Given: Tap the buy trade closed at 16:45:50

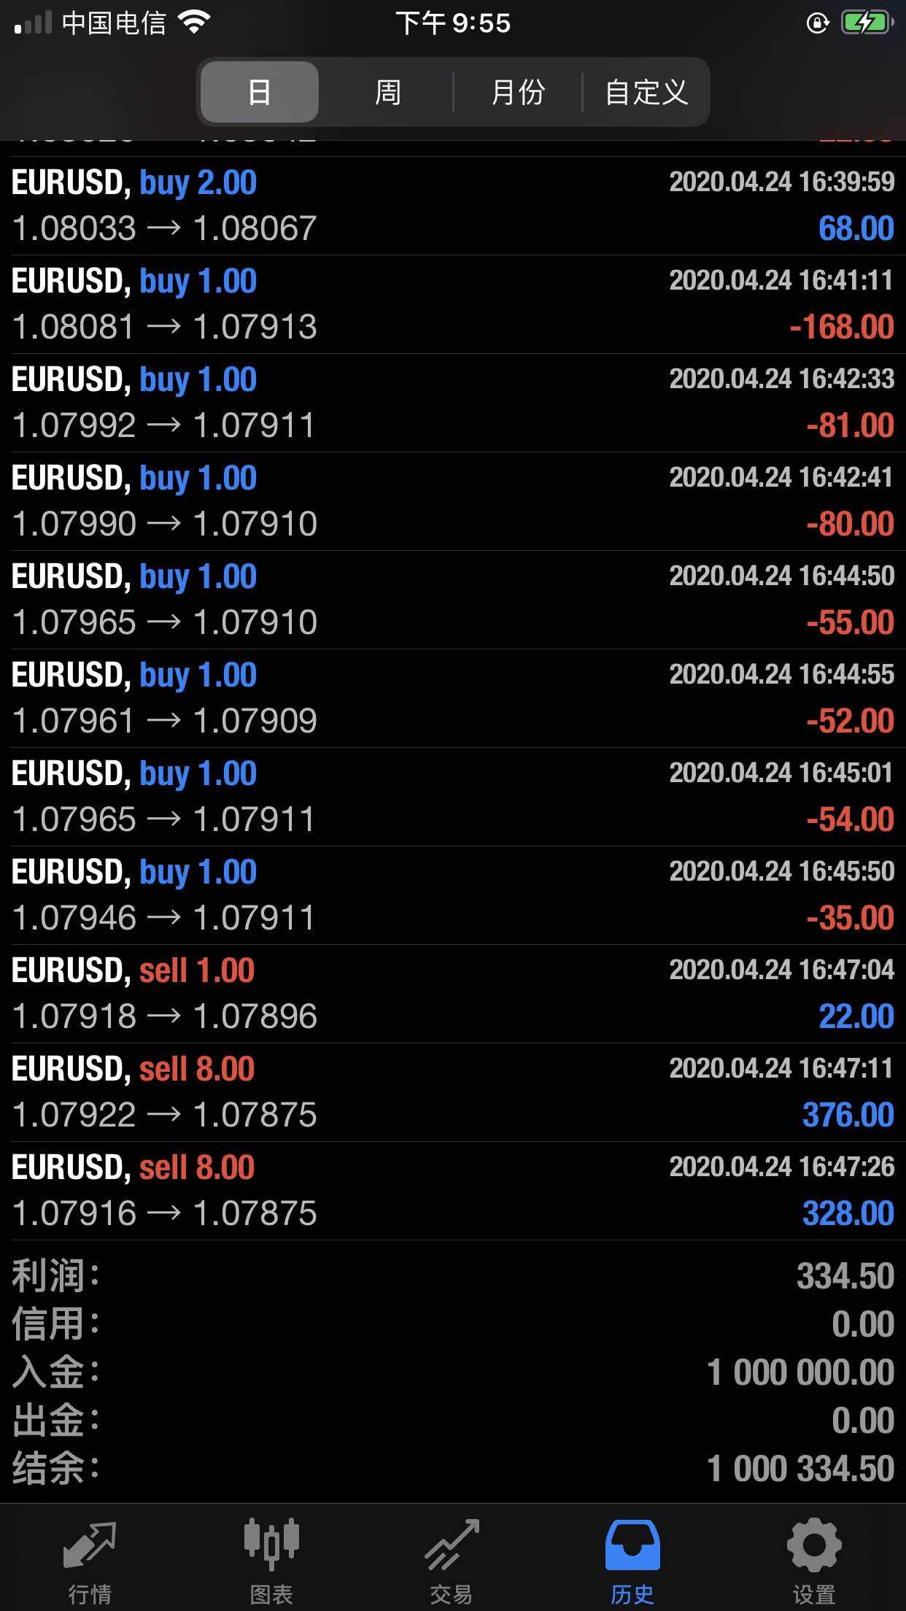Looking at the screenshot, I should click(x=452, y=895).
